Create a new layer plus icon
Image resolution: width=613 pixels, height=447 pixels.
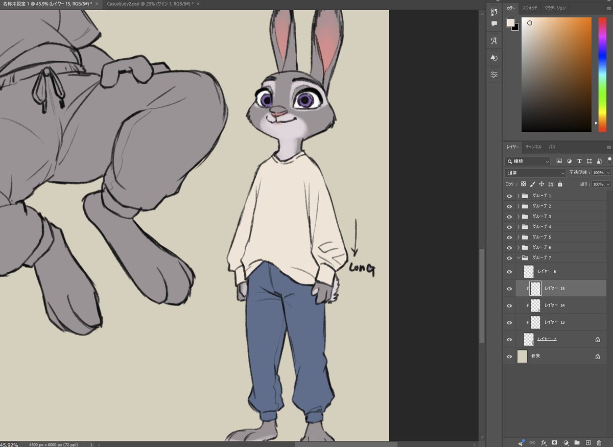point(588,442)
